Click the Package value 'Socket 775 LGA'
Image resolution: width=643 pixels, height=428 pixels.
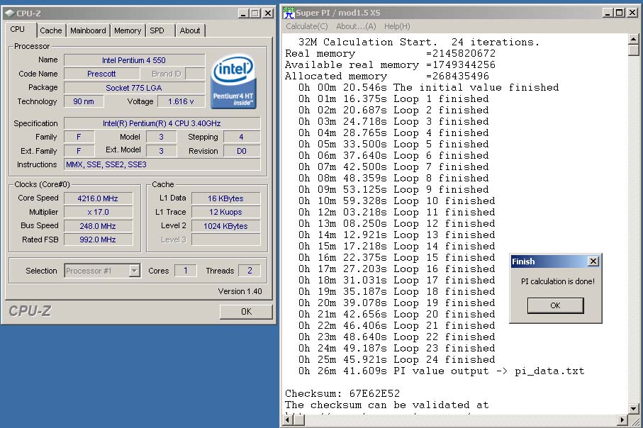(x=134, y=88)
